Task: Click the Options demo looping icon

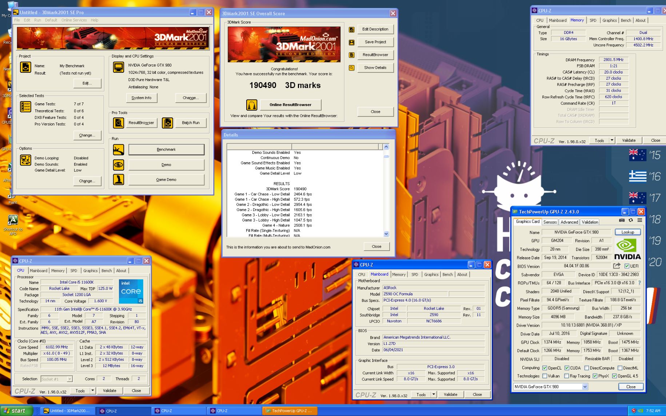Action: point(25,160)
